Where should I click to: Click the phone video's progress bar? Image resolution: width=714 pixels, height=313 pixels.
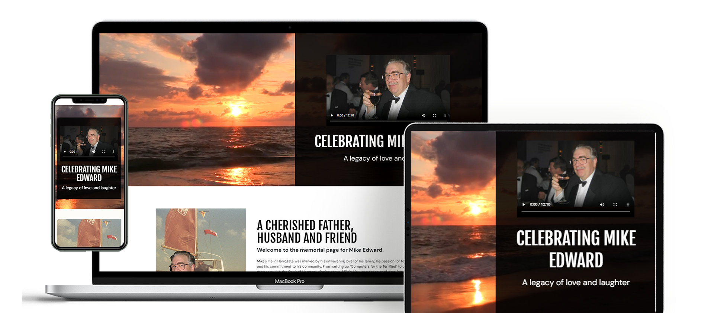point(89,156)
